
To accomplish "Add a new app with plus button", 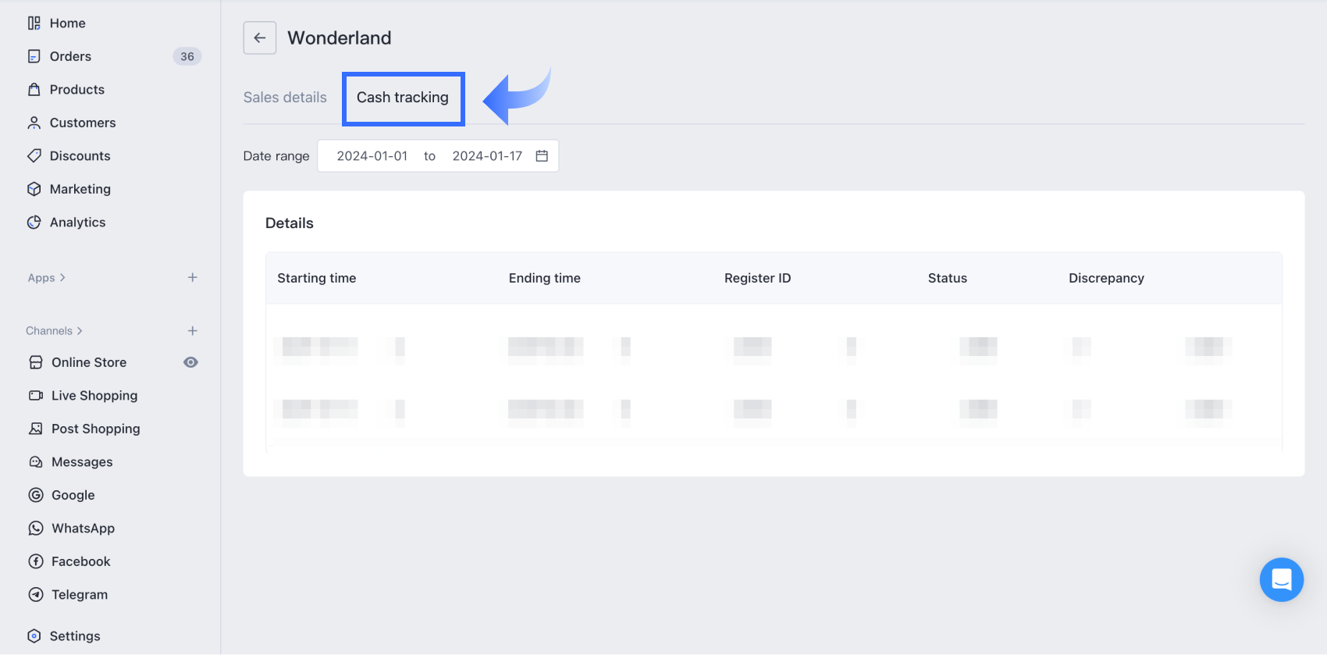I will click(193, 278).
